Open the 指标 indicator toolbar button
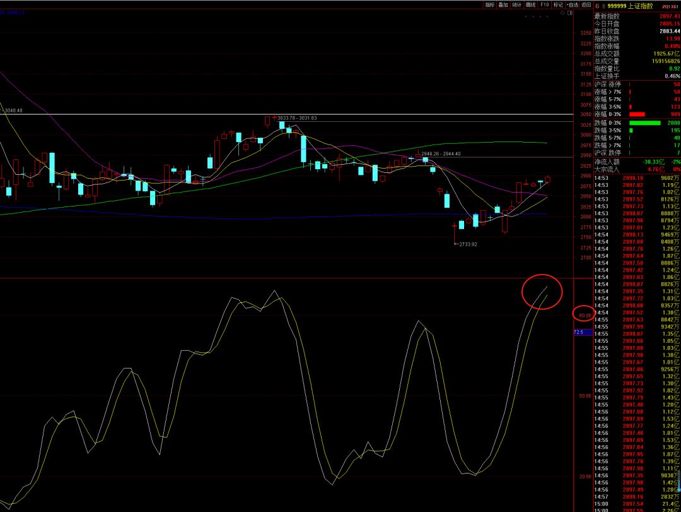681x512 pixels. 489,5
